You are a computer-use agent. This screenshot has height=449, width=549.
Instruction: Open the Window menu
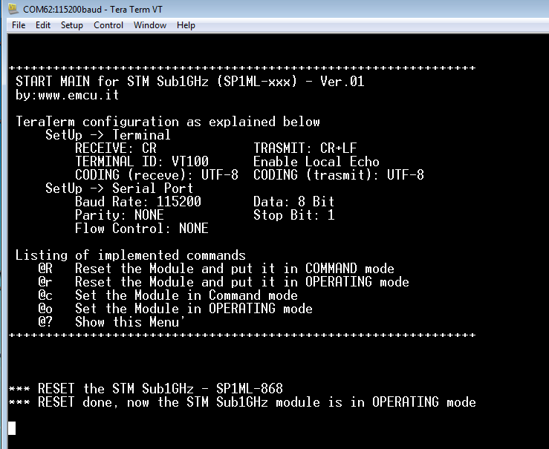[150, 25]
